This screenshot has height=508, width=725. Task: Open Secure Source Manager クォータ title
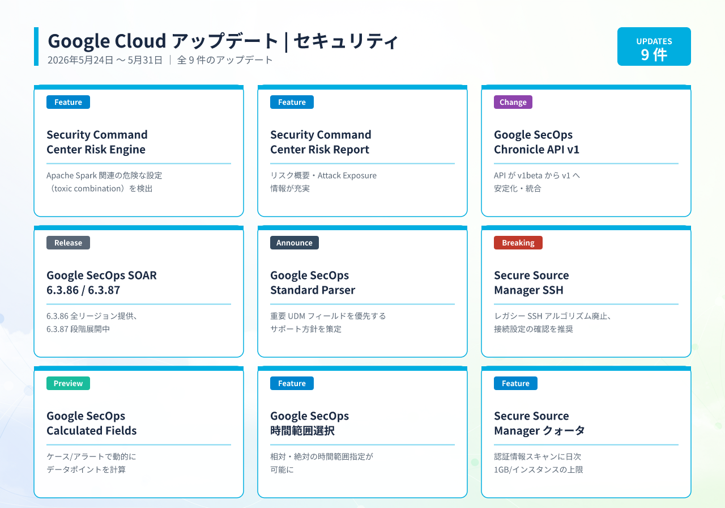(539, 423)
